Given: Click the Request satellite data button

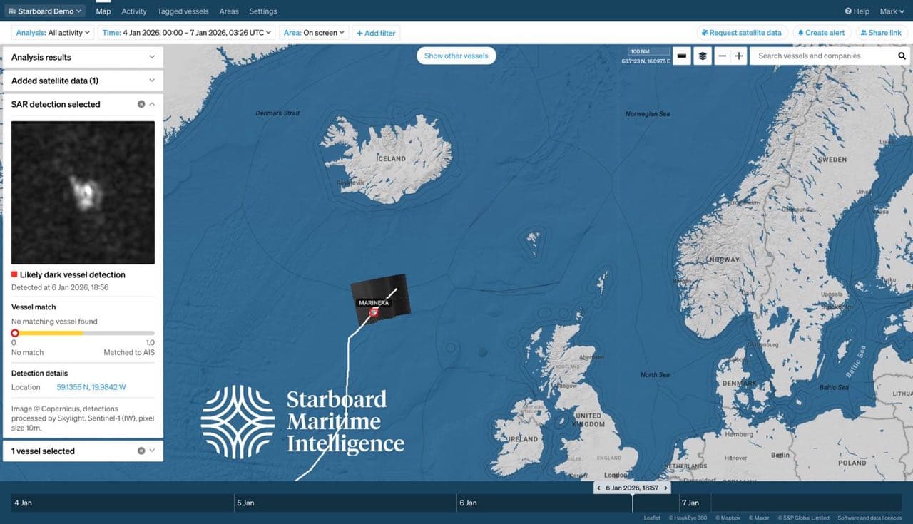Looking at the screenshot, I should [x=741, y=33].
